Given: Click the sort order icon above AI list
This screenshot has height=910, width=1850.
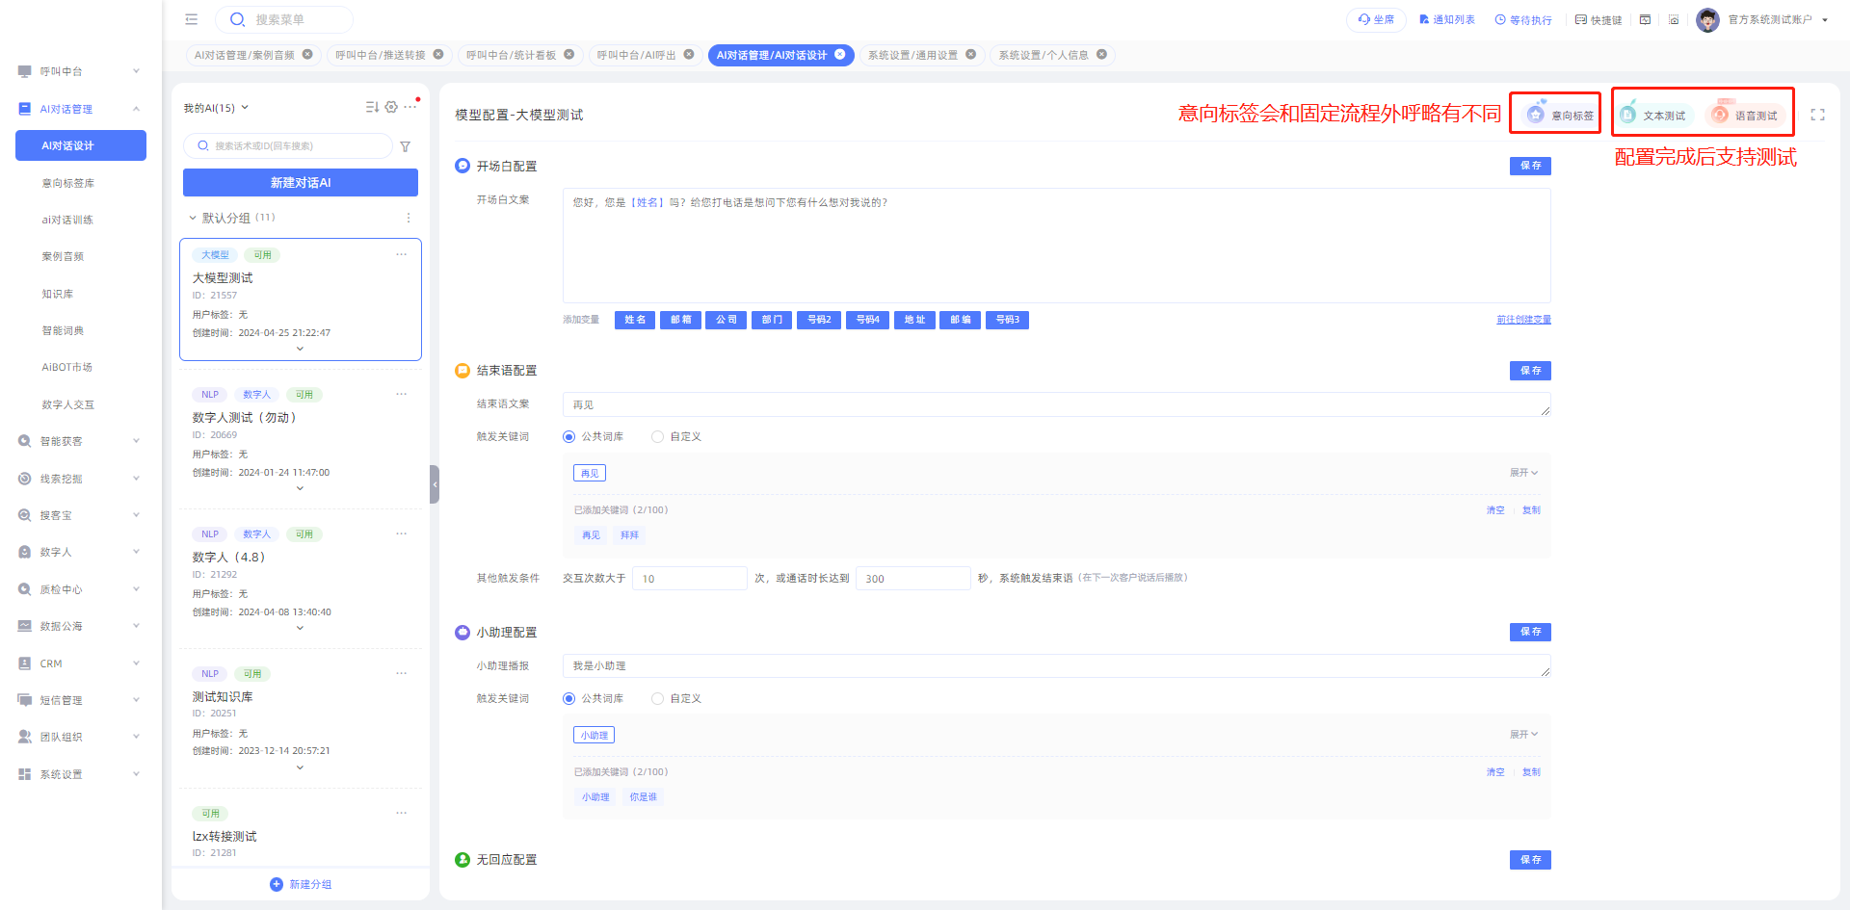Looking at the screenshot, I should [372, 107].
